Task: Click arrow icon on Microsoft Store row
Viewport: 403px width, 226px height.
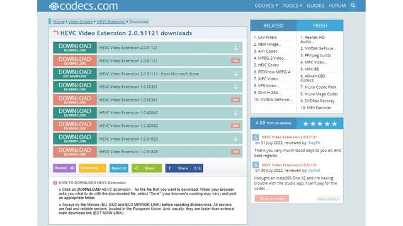Action: coord(236,74)
